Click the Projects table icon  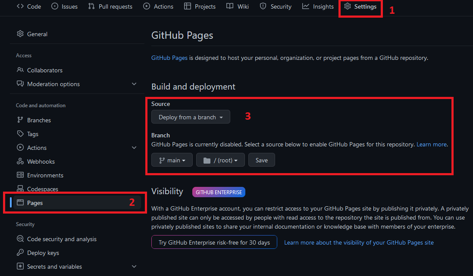[187, 6]
